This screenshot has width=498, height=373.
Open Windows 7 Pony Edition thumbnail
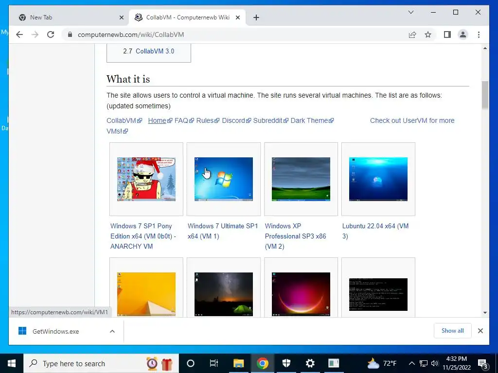[146, 179]
